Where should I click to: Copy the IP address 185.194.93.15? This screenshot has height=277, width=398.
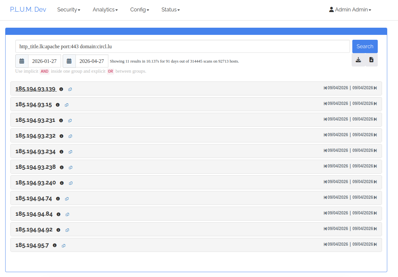(67, 105)
